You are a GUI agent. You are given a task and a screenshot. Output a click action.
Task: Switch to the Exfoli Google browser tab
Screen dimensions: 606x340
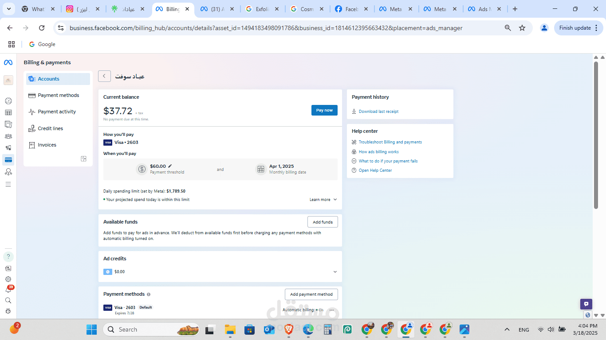click(x=263, y=9)
